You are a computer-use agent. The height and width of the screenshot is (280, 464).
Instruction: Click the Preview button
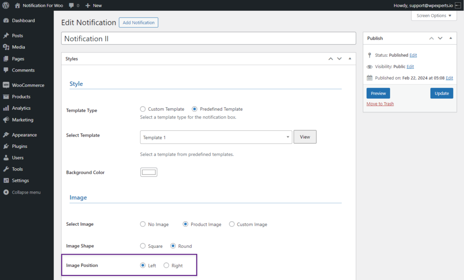(378, 93)
